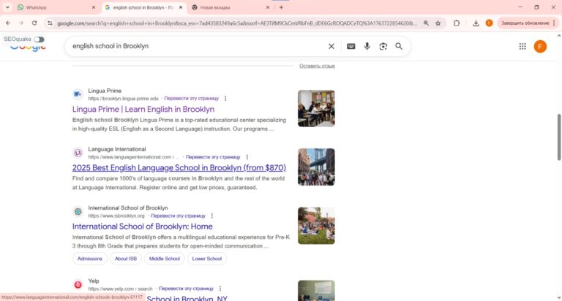Open more options for Language International result
Image resolution: width=562 pixels, height=301 pixels.
click(247, 156)
